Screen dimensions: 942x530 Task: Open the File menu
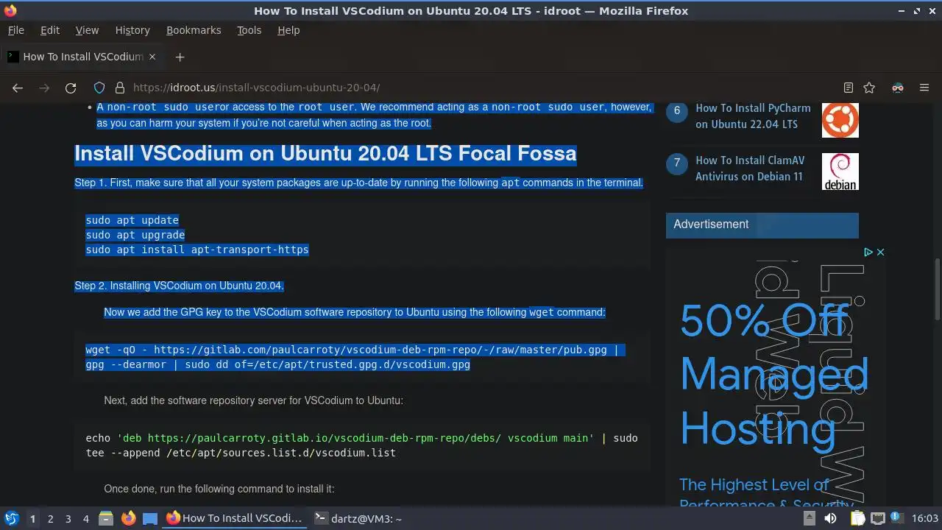pos(15,30)
